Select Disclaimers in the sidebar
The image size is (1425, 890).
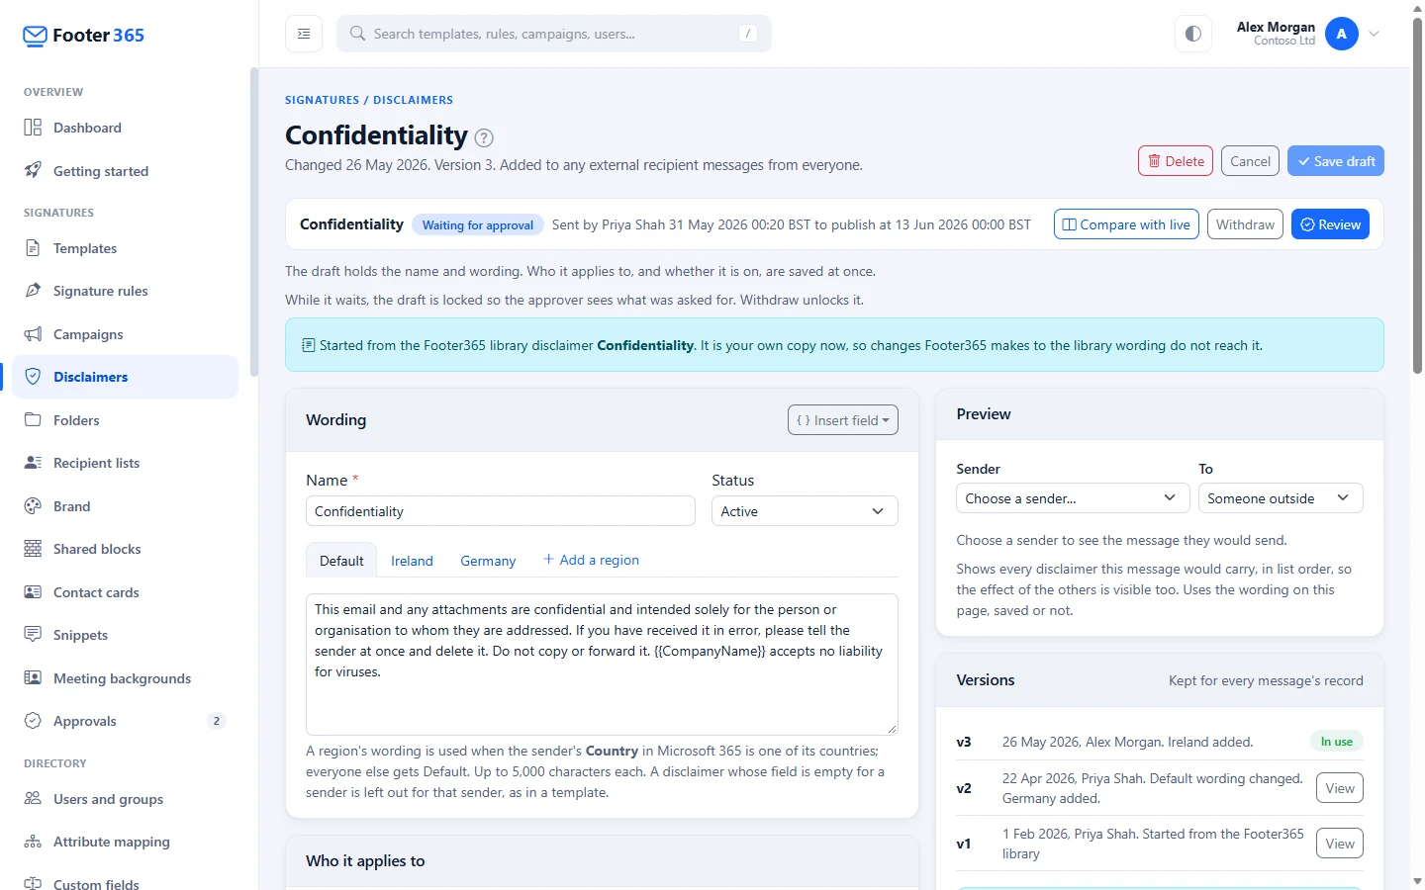click(x=125, y=377)
